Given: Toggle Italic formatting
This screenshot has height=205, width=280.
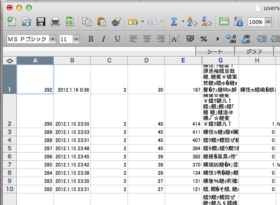Looking at the screenshot, I should [x=103, y=39].
